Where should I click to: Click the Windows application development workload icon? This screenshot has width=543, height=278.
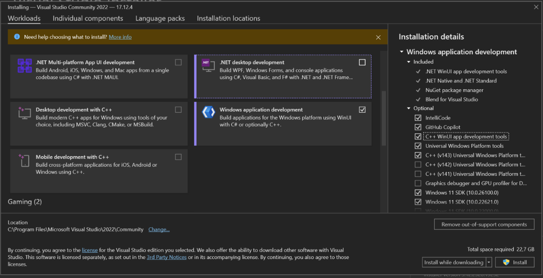pyautogui.click(x=208, y=112)
